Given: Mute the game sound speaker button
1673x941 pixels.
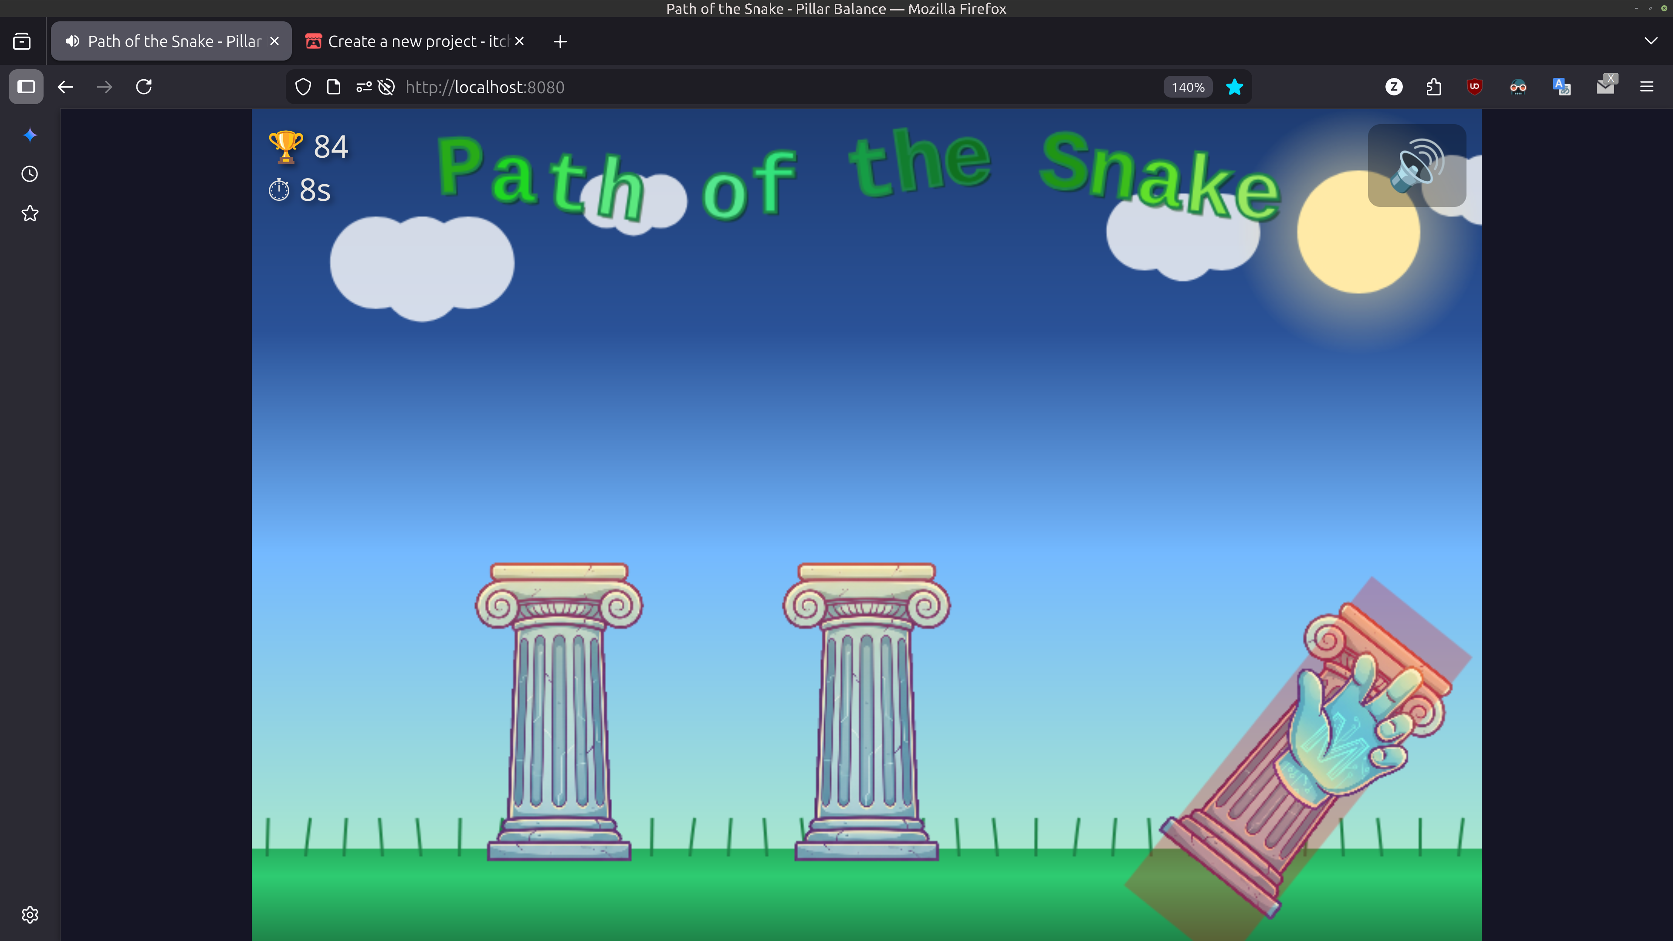Looking at the screenshot, I should pyautogui.click(x=1416, y=166).
